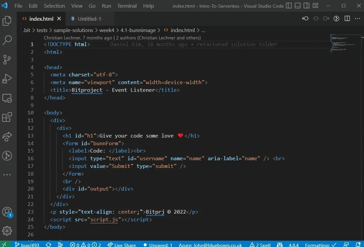The image size is (364, 247).
Task: Expand the index.html breadcrumb
Action: [179, 30]
